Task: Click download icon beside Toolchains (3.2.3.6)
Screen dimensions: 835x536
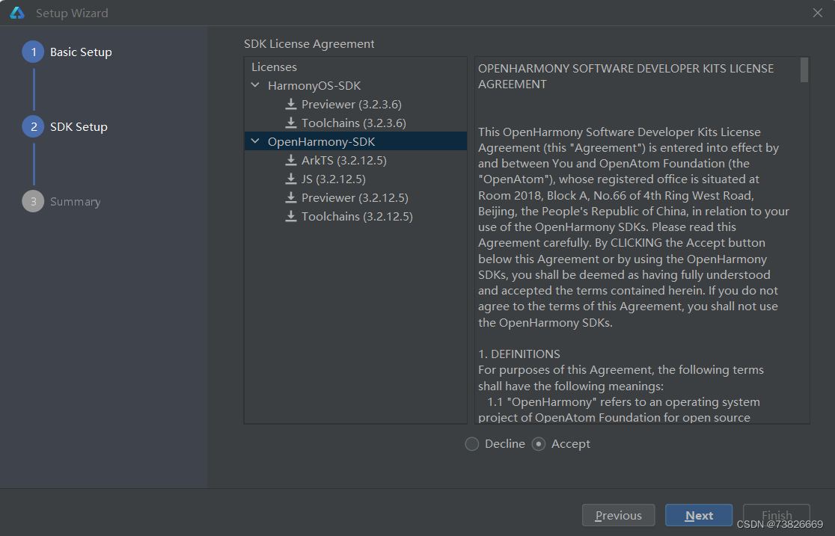Action: click(x=291, y=123)
